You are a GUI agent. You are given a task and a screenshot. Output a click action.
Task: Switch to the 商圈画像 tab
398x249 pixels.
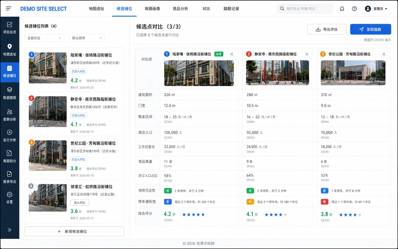152,9
